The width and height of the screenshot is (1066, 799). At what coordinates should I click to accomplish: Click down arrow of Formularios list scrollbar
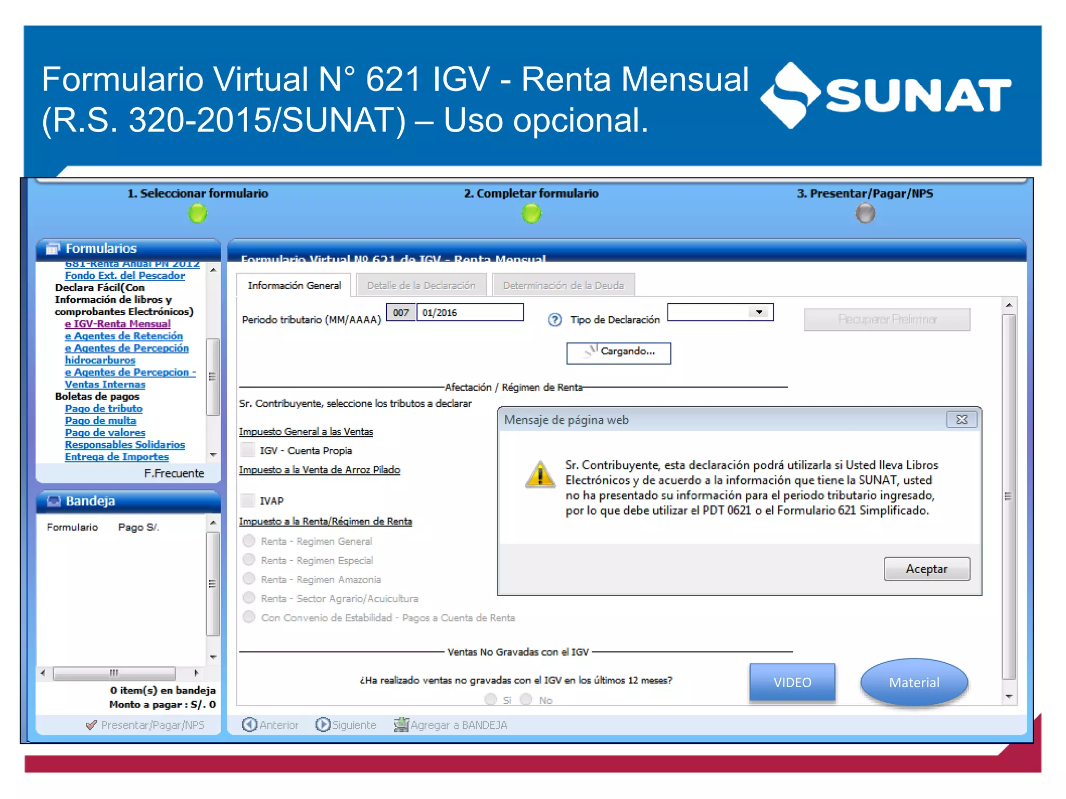(213, 455)
